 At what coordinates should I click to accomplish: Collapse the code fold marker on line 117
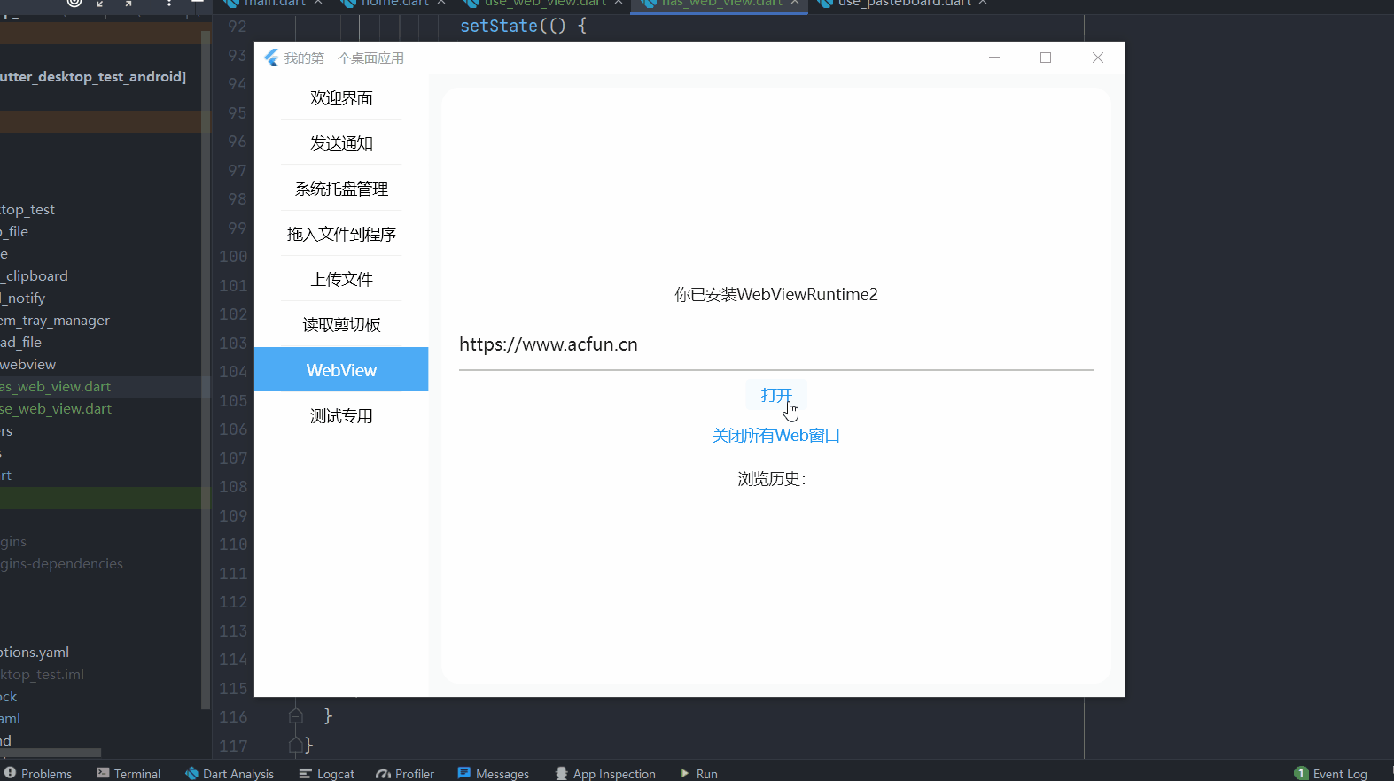click(x=296, y=746)
